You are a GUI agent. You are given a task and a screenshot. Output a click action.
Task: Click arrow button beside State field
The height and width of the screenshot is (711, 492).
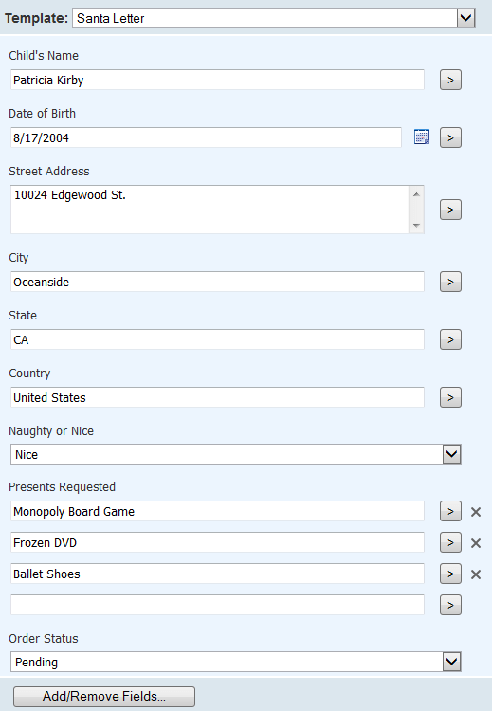click(450, 339)
